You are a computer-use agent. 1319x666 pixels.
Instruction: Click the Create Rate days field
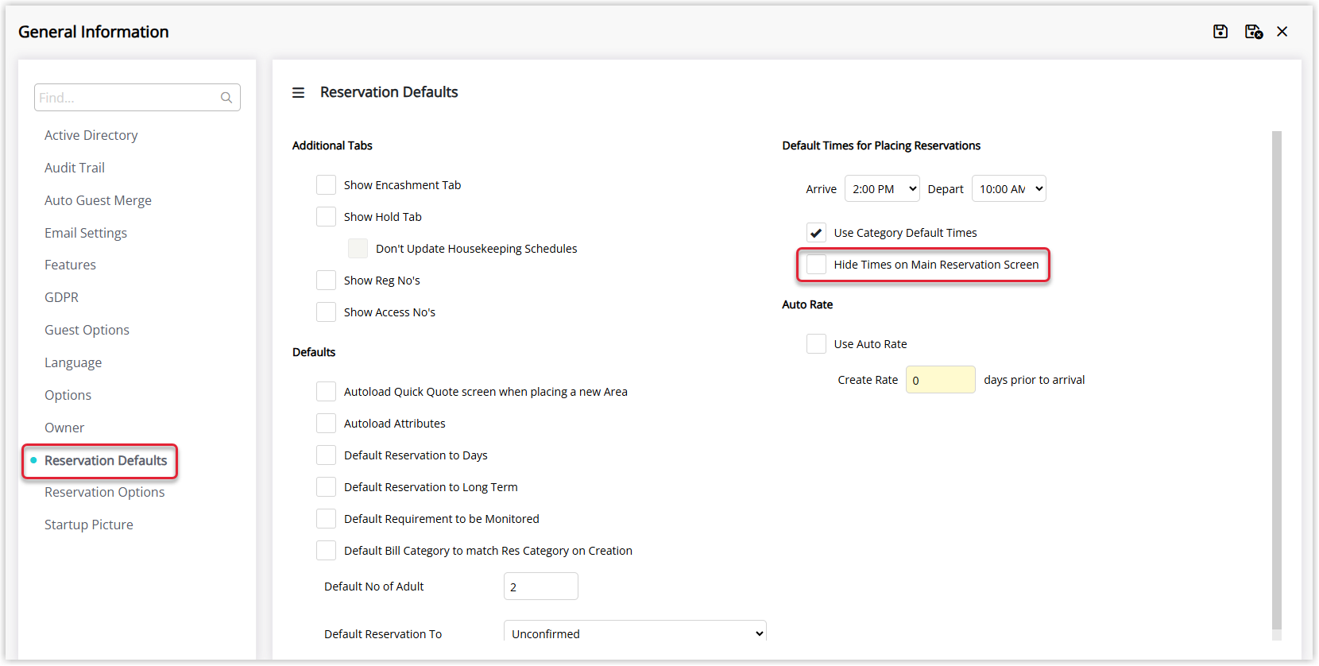click(x=941, y=380)
